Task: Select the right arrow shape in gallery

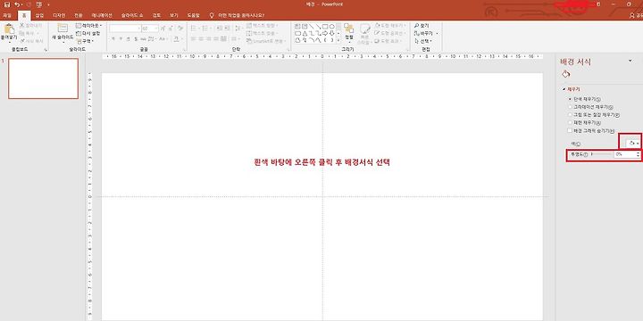Action: pos(325,33)
